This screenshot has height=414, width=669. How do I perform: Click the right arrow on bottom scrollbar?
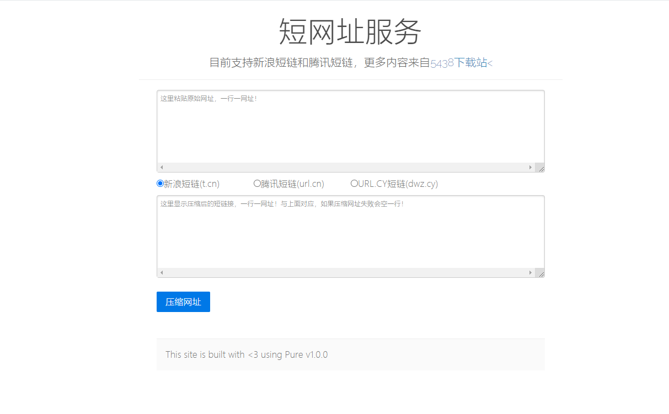point(531,272)
